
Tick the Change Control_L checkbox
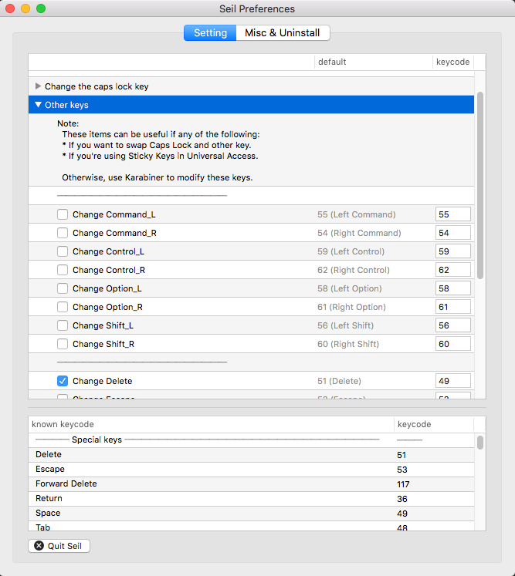(63, 251)
